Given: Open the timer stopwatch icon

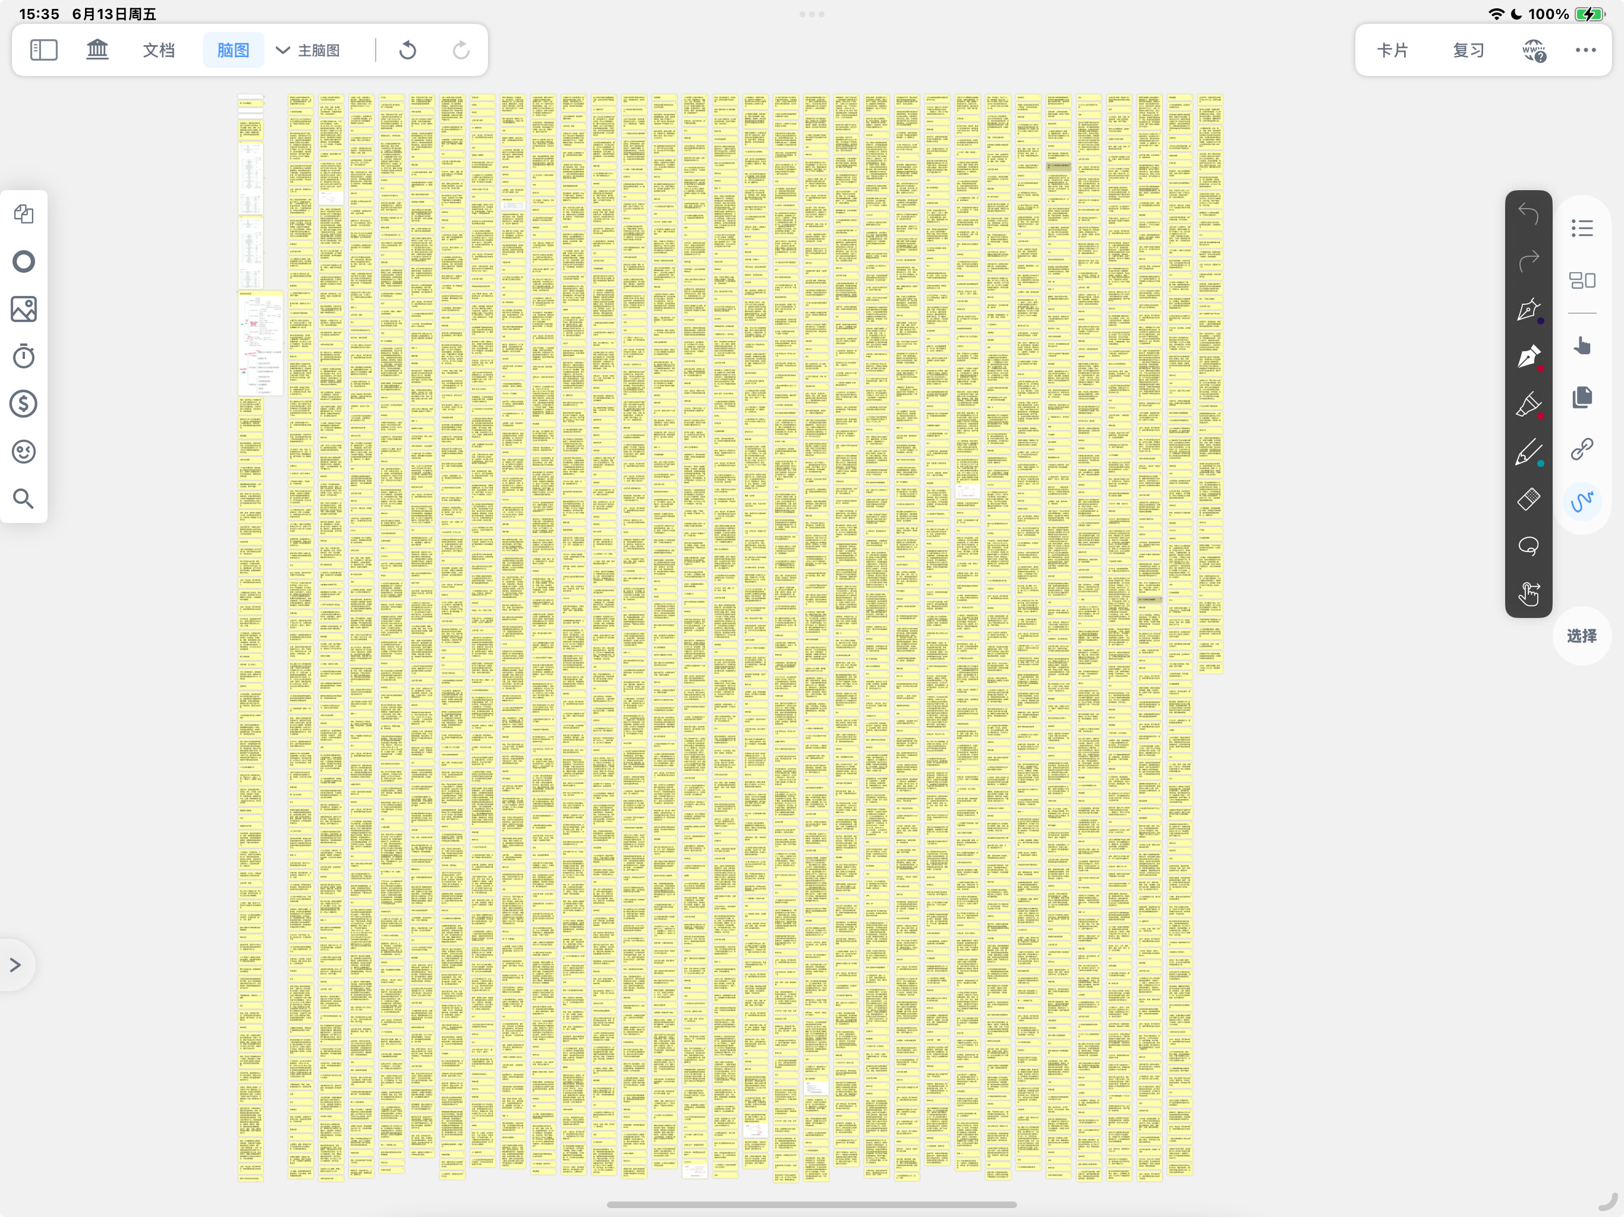Looking at the screenshot, I should point(24,356).
